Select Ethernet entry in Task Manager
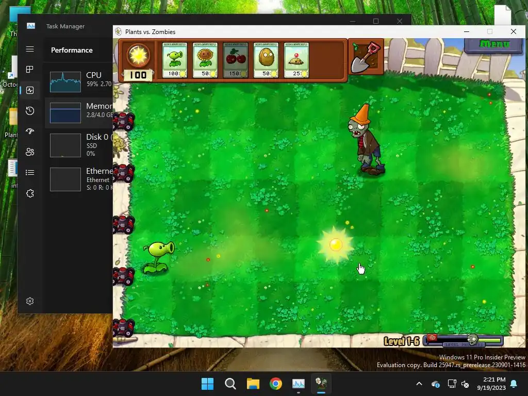Viewport: 528px width, 396px height. (79, 179)
